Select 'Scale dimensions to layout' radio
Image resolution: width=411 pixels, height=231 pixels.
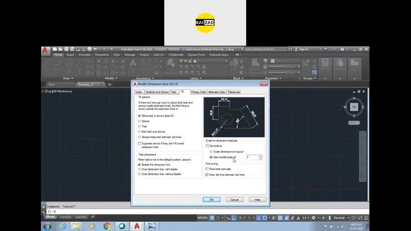click(211, 151)
